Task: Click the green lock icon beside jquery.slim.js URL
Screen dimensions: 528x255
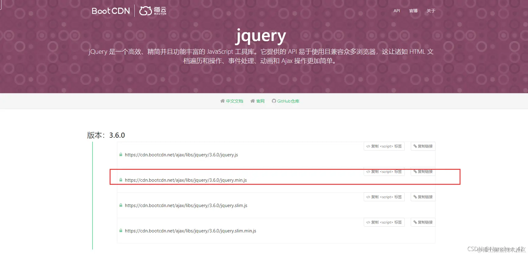Action: [x=121, y=206]
